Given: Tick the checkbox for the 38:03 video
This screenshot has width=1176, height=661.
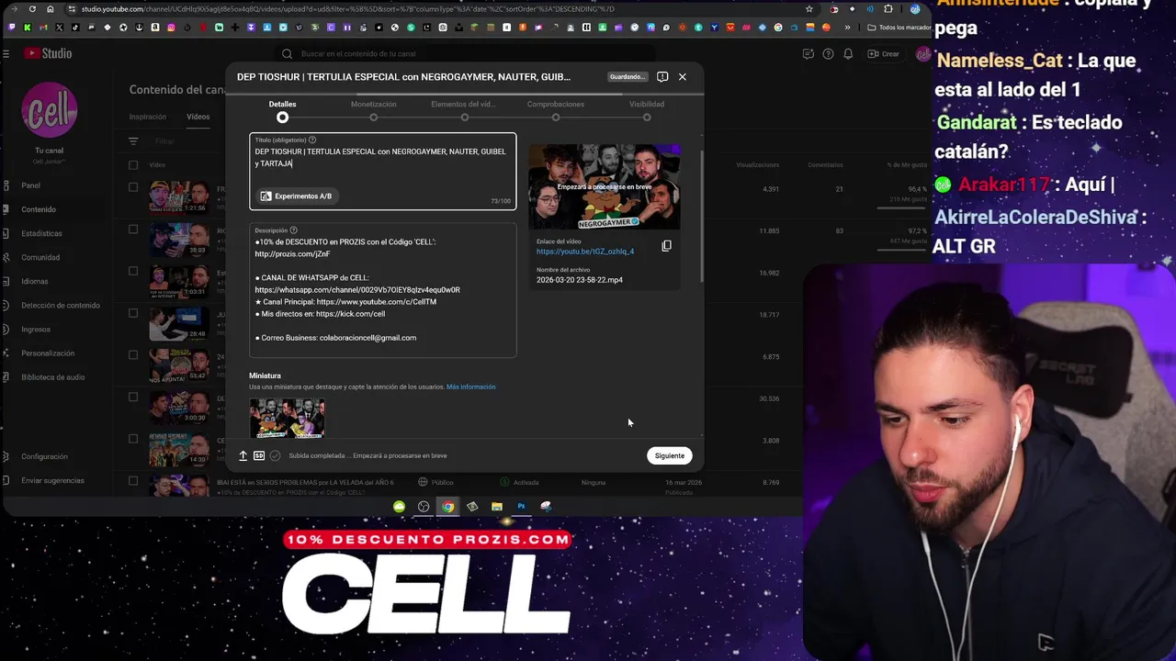Looking at the screenshot, I should click(x=133, y=230).
